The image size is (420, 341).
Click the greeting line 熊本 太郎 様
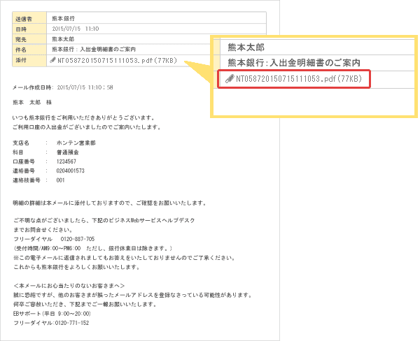click(x=32, y=103)
